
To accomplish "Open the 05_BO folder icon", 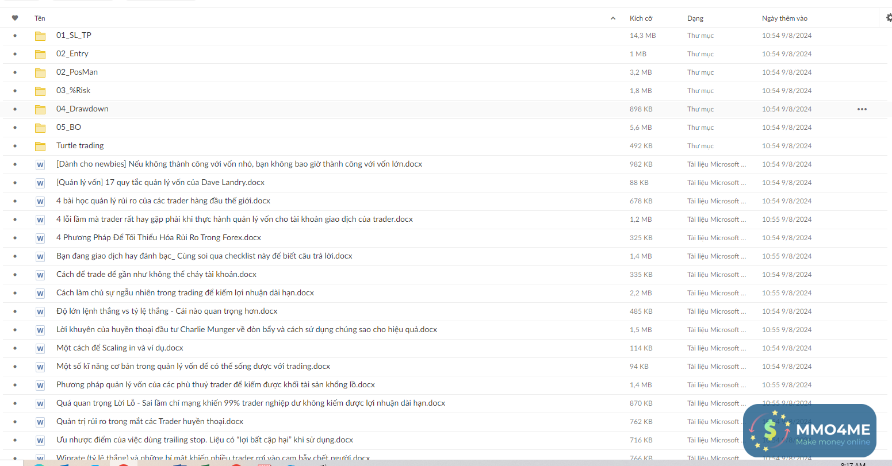I will tap(40, 128).
